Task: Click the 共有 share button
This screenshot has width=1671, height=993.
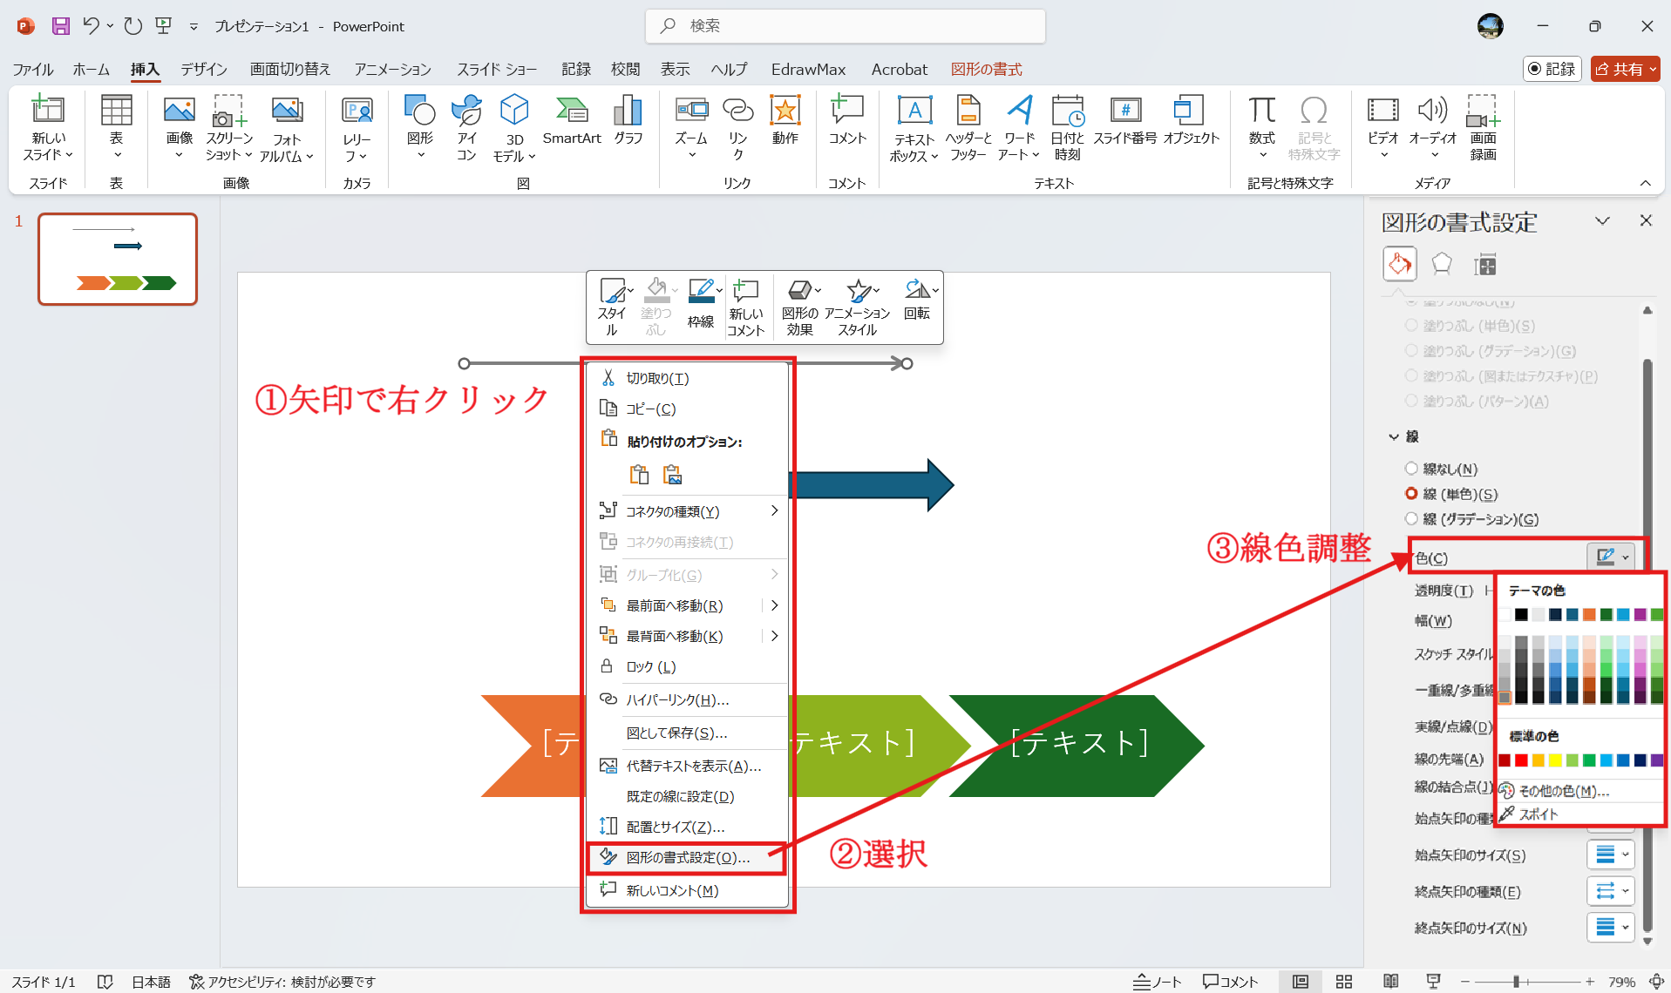Action: coord(1625,69)
